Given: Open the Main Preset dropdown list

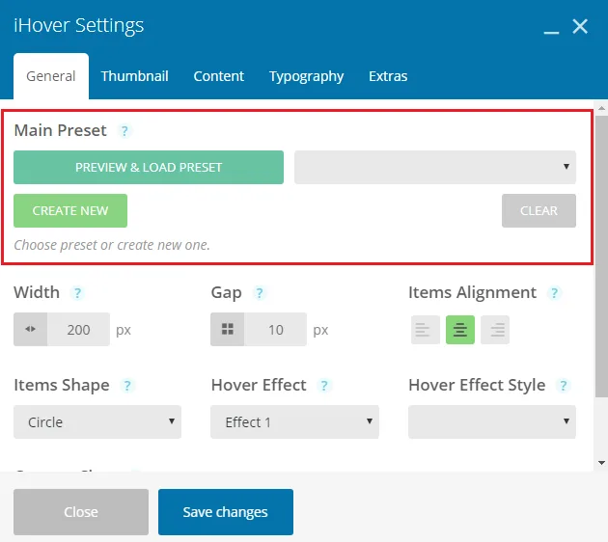Looking at the screenshot, I should point(435,167).
